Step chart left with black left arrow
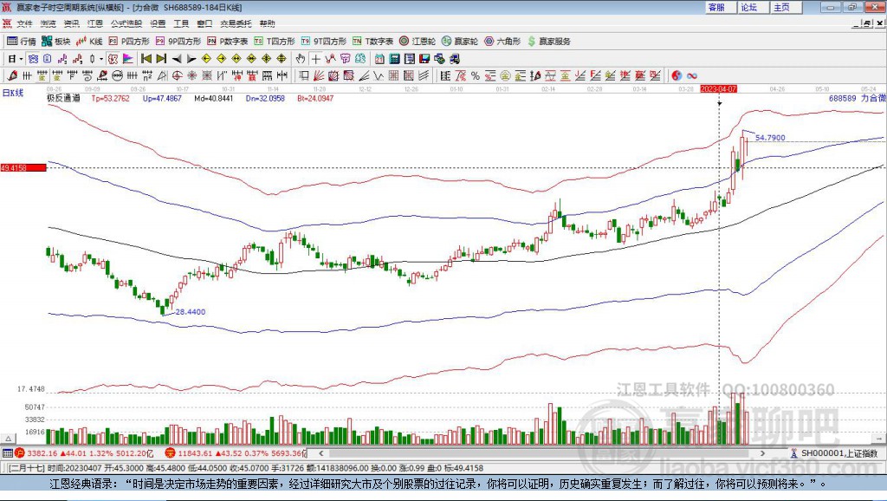This screenshot has width=887, height=501. tap(177, 59)
